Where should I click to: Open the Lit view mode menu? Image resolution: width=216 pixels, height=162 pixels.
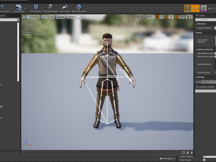[45, 17]
